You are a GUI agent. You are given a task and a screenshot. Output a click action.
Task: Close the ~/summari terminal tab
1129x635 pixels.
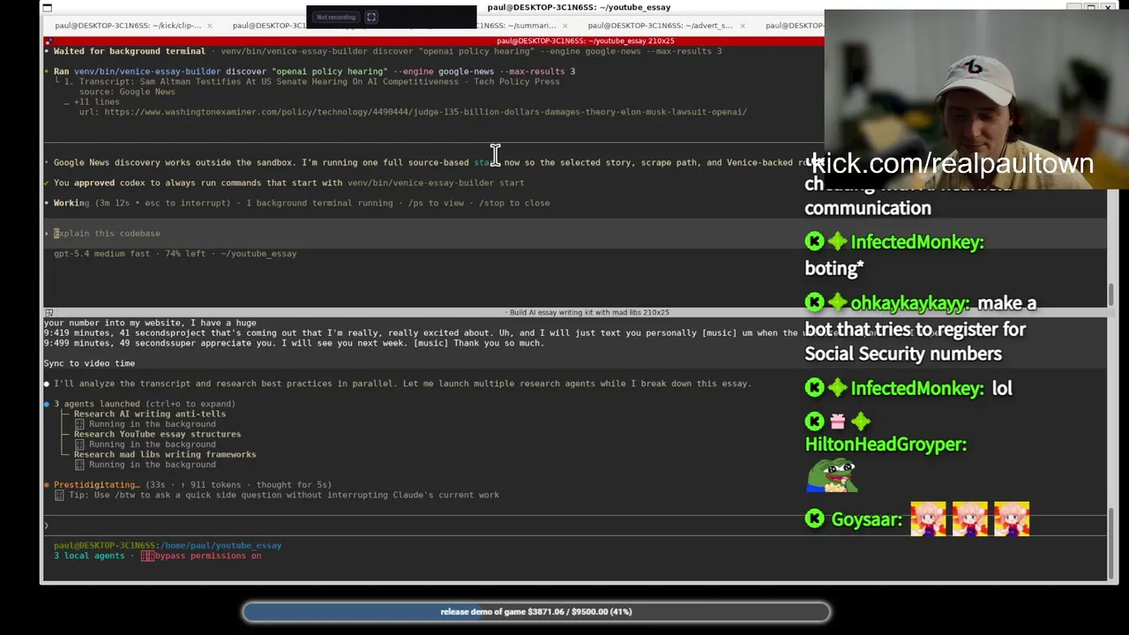pyautogui.click(x=566, y=26)
